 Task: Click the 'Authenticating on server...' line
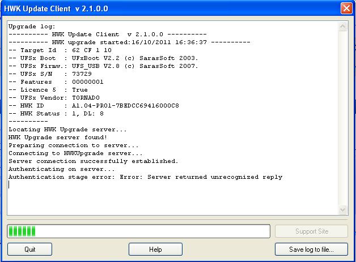click(x=62, y=169)
